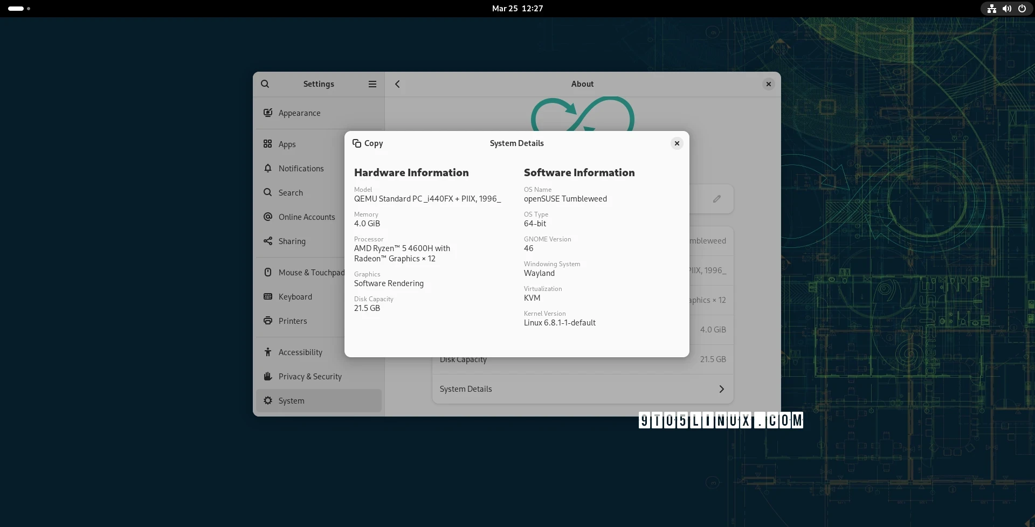Click the clock in the top bar
Viewport: 1035px width, 527px height.
pyautogui.click(x=517, y=9)
